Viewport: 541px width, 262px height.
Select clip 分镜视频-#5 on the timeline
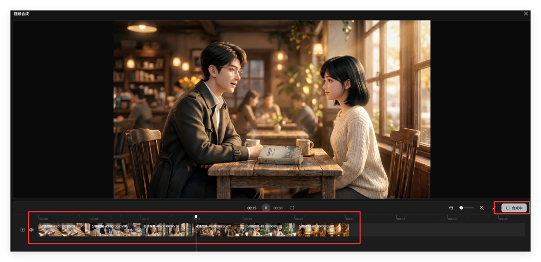(168, 230)
